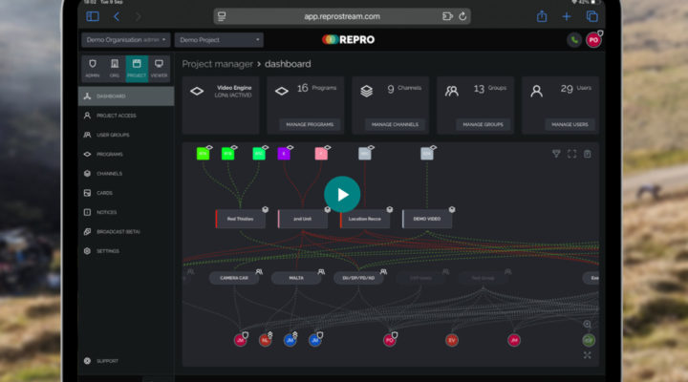The height and width of the screenshot is (382, 688).
Task: Start a call with the green phone icon
Action: click(x=574, y=40)
